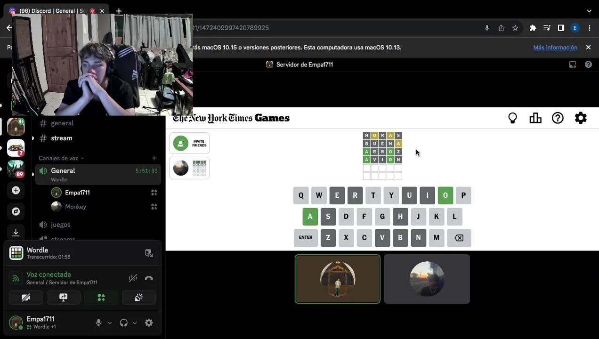The width and height of the screenshot is (599, 339).
Task: Open Discord help icon in the top bar
Action: pos(588,65)
